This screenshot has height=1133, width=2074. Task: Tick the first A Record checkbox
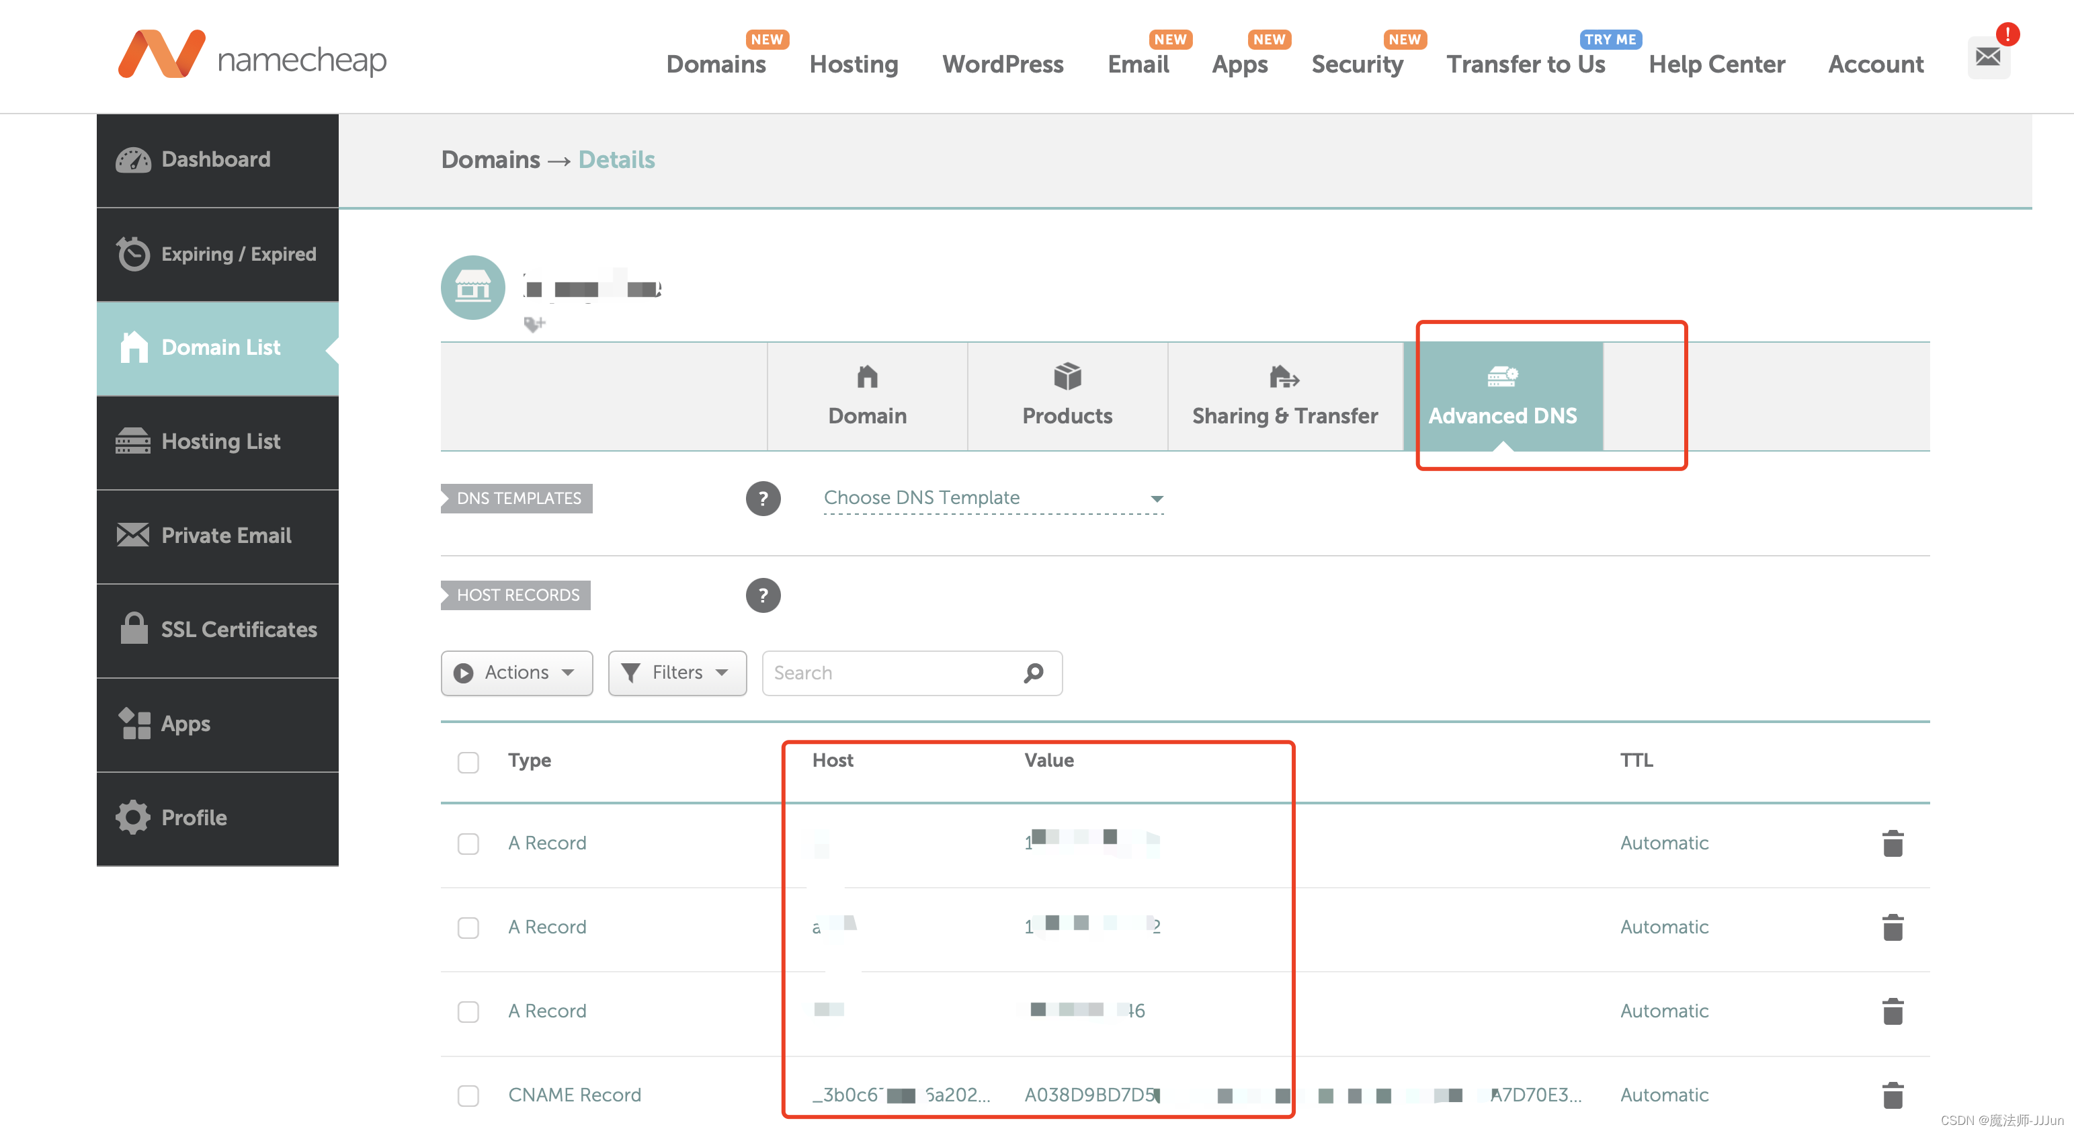(468, 843)
